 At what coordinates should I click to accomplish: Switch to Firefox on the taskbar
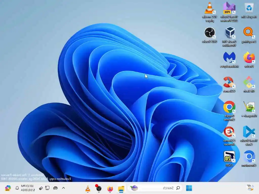coord(110,188)
